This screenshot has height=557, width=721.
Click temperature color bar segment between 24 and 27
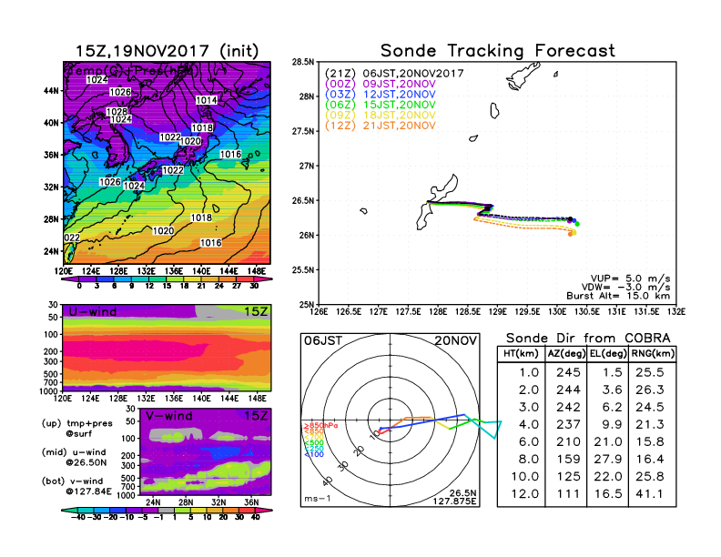(x=228, y=279)
